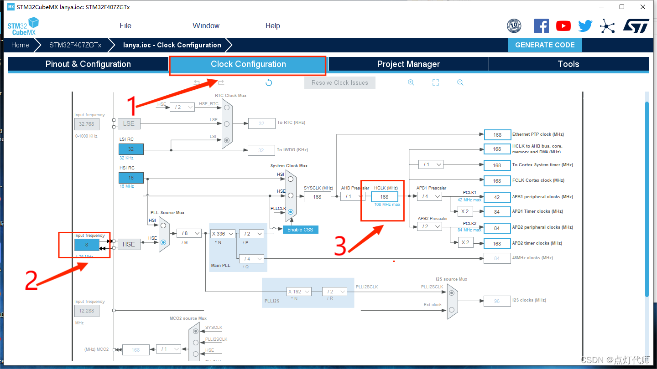The height and width of the screenshot is (369, 657).
Task: Select Ext.clock in I2S source Mux
Action: 451,309
